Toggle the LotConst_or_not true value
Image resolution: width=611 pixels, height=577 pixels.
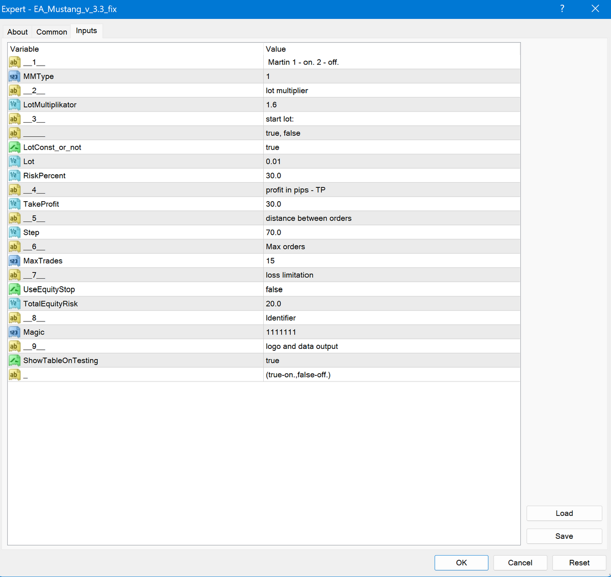[272, 147]
